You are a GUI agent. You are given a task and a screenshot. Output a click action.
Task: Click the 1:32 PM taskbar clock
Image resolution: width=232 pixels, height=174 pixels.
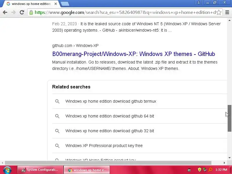point(221,170)
